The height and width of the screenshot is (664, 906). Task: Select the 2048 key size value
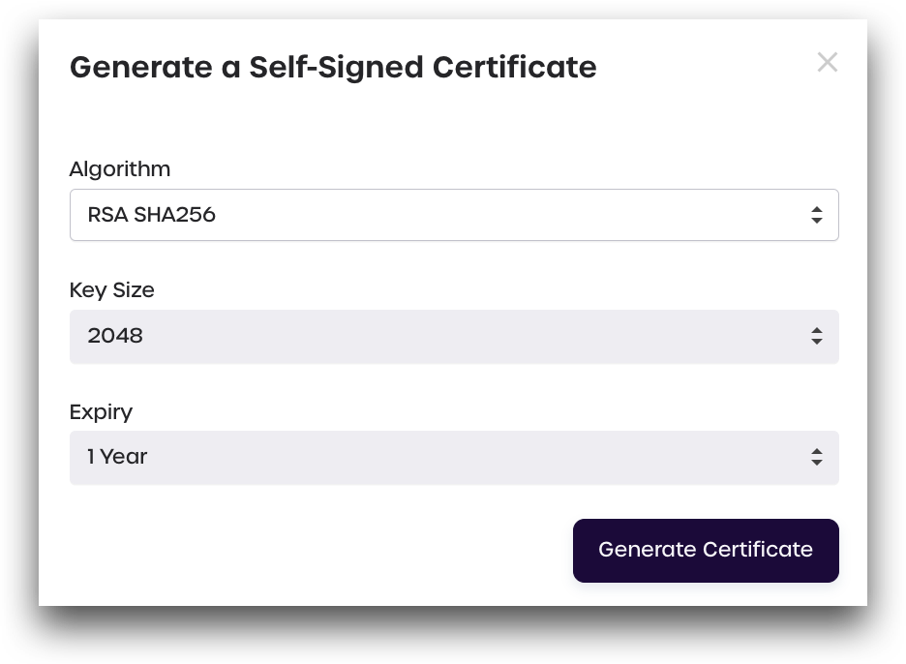coord(115,336)
